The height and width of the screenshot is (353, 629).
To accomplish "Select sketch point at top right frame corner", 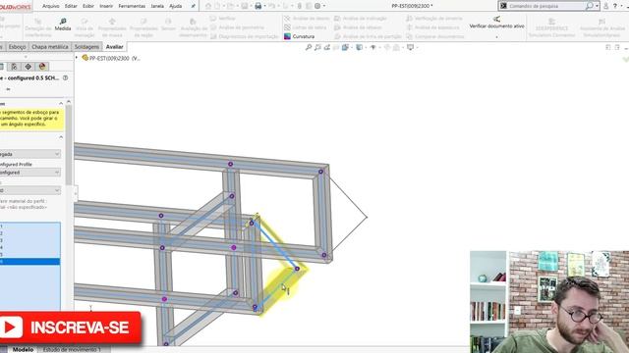I will (320, 172).
